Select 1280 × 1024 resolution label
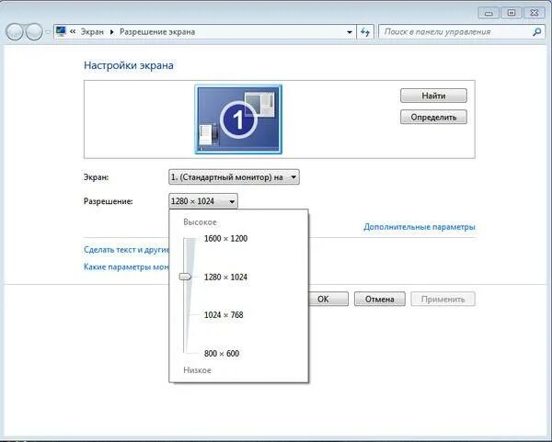Image resolution: width=552 pixels, height=442 pixels. click(x=225, y=278)
